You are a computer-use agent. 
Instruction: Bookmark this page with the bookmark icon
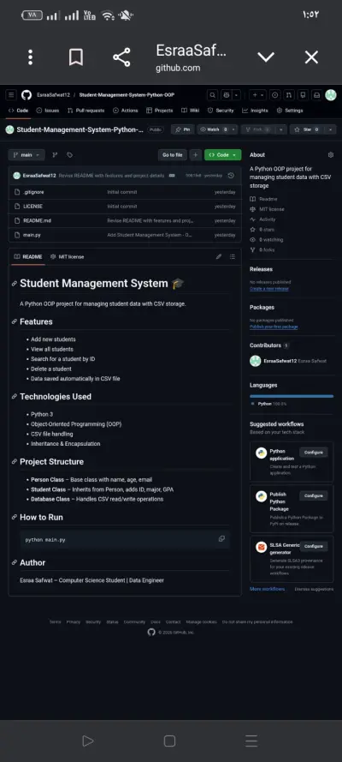pos(75,57)
